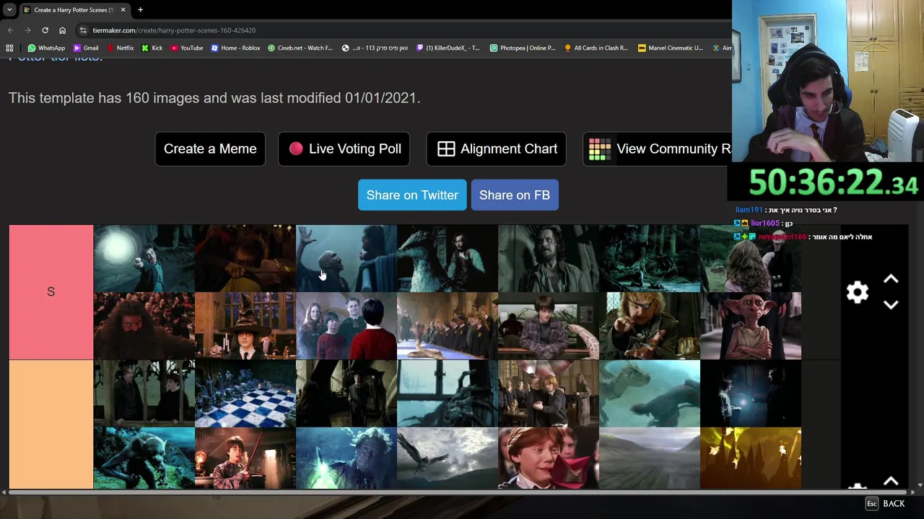Viewport: 924px width, 519px height.
Task: Open the Kick bookmark
Action: [x=152, y=48]
